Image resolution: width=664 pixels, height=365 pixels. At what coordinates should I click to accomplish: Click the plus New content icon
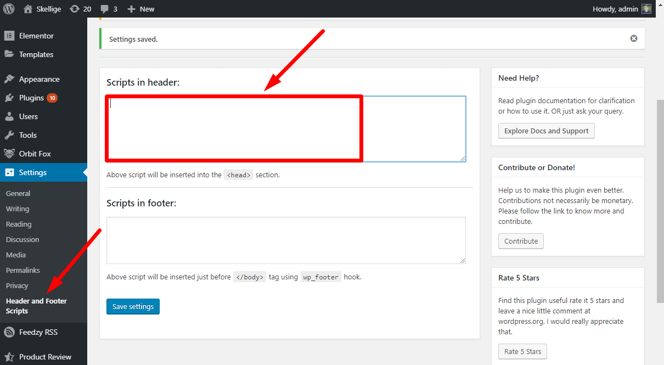coord(131,9)
